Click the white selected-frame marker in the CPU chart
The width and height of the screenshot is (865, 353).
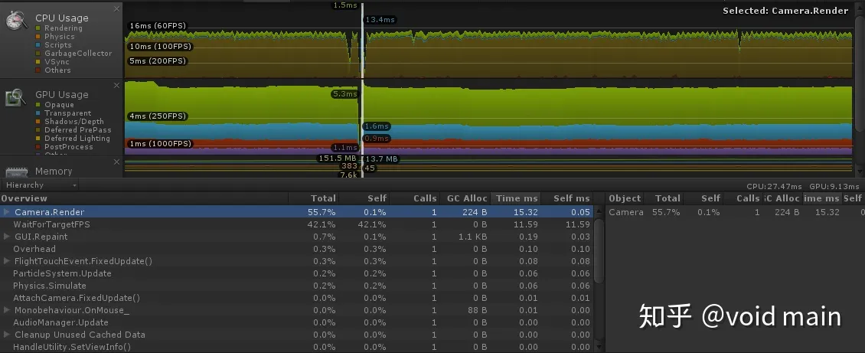pos(362,41)
